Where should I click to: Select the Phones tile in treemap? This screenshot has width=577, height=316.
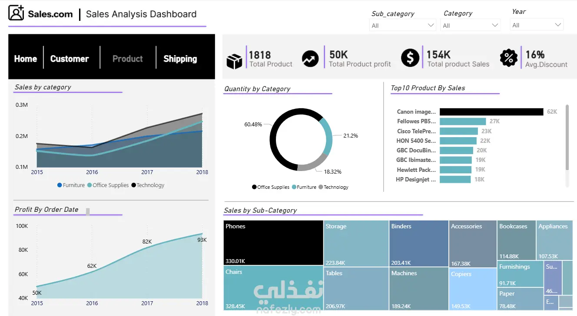click(273, 243)
